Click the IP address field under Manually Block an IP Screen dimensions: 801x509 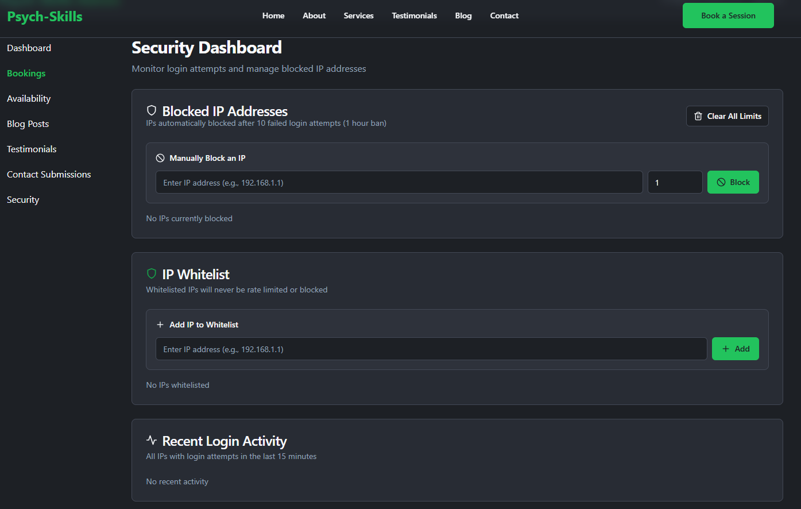point(399,182)
